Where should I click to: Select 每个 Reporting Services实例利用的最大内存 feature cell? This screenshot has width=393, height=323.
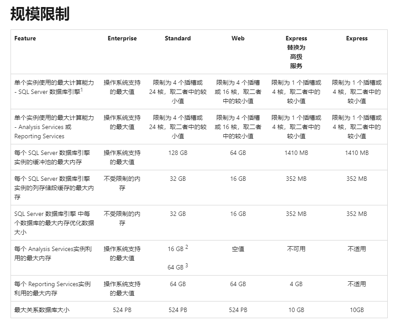tap(52, 288)
